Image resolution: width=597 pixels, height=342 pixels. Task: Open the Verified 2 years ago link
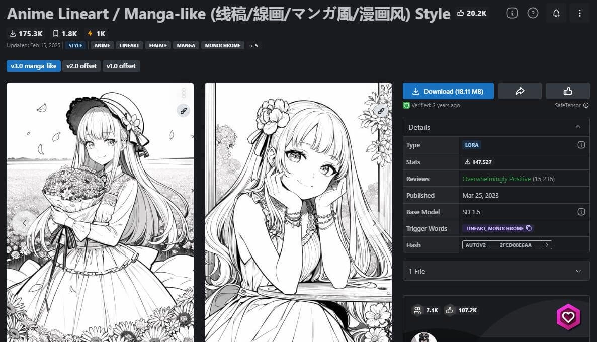[446, 105]
